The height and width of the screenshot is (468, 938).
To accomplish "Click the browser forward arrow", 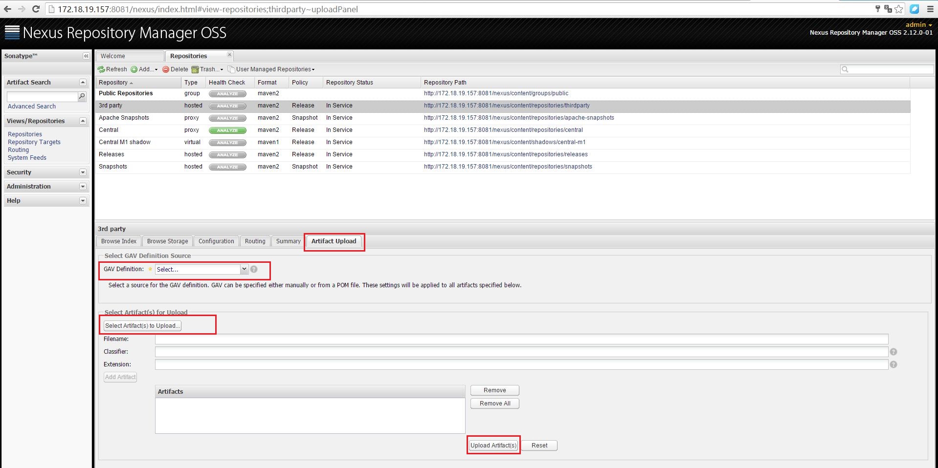I will [x=22, y=9].
